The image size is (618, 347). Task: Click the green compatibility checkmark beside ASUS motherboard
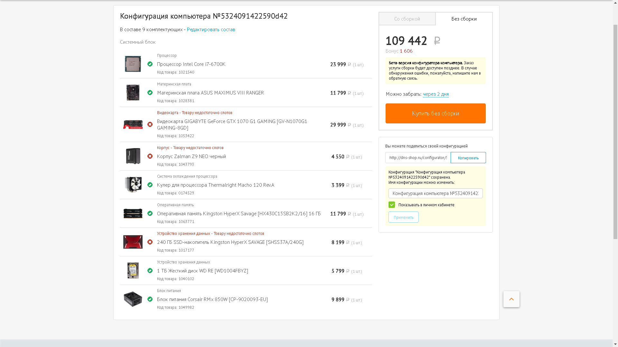click(150, 93)
